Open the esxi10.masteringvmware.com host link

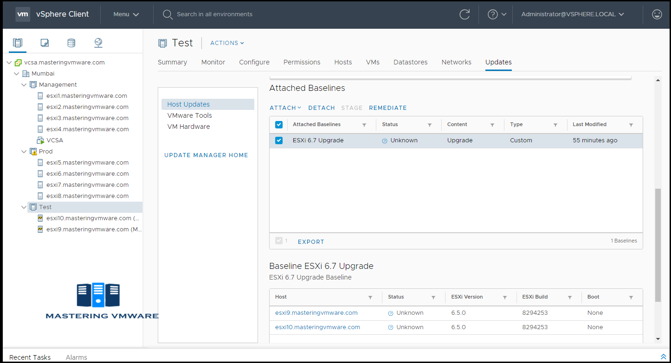pyautogui.click(x=317, y=327)
